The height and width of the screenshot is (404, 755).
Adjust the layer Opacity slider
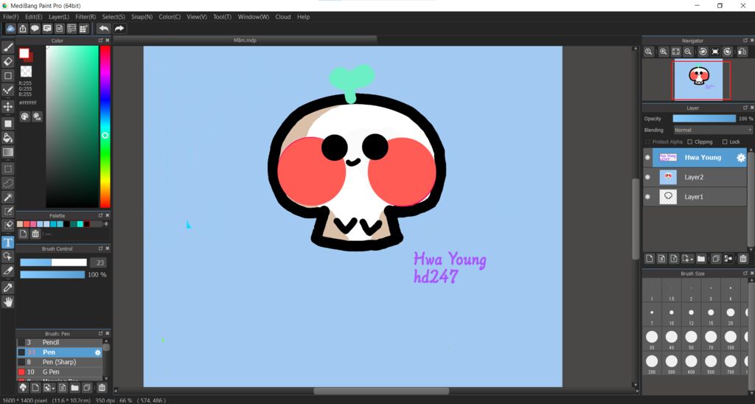click(x=704, y=119)
